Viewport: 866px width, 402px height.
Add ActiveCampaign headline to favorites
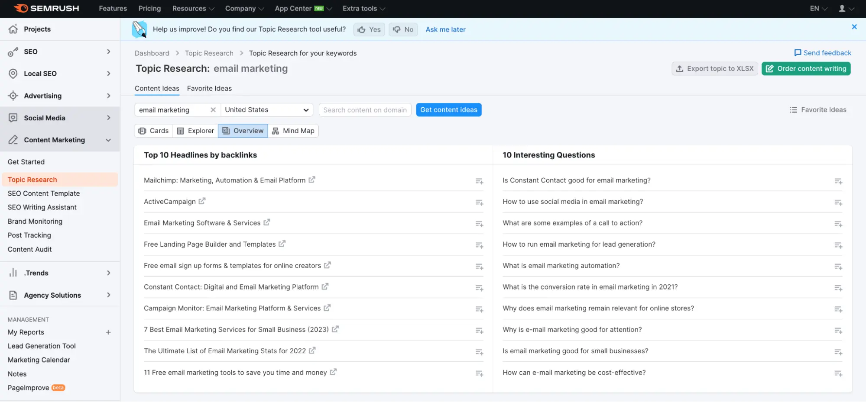(x=479, y=203)
